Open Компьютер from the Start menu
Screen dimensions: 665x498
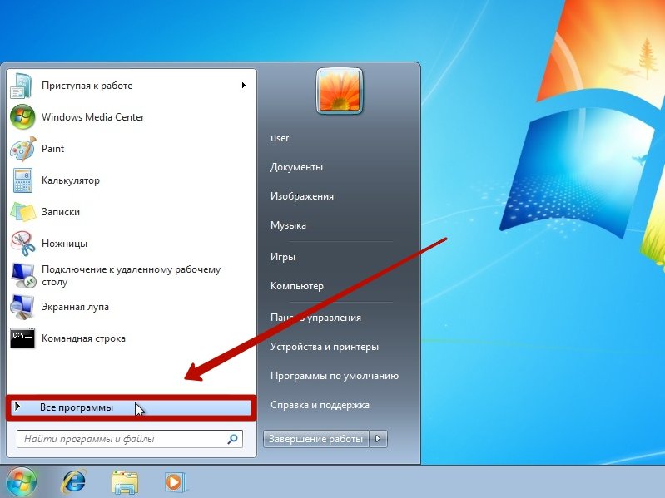pyautogui.click(x=297, y=286)
